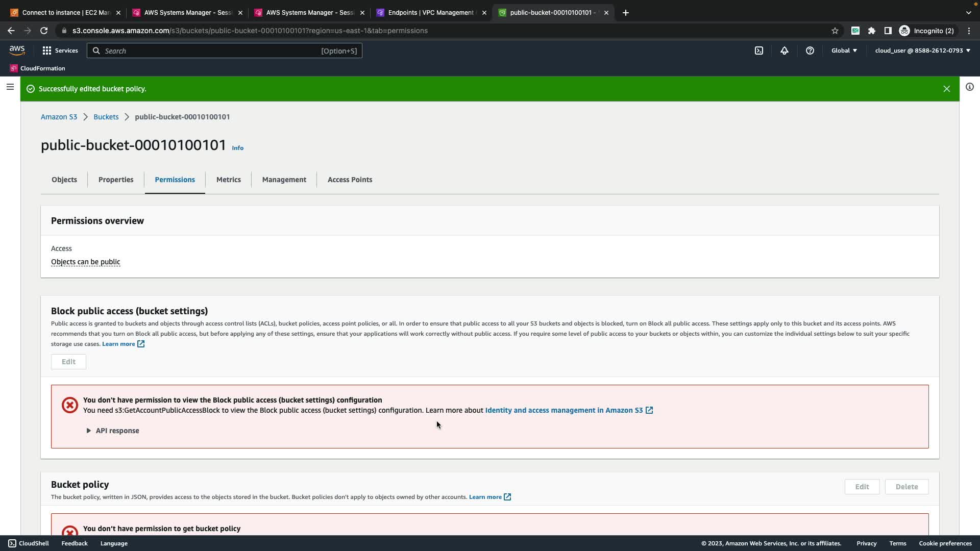Open the Services grid menu
The width and height of the screenshot is (980, 551).
(x=60, y=51)
